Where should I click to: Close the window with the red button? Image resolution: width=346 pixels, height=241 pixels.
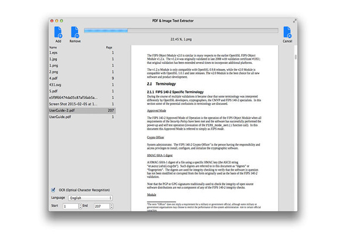(52, 21)
